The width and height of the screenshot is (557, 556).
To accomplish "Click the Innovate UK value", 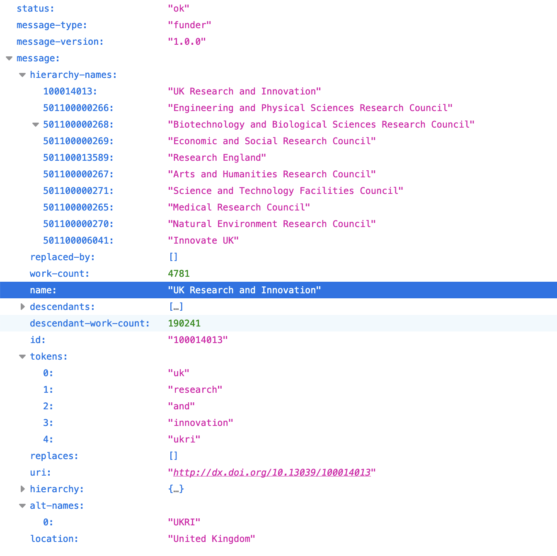I will pyautogui.click(x=203, y=240).
